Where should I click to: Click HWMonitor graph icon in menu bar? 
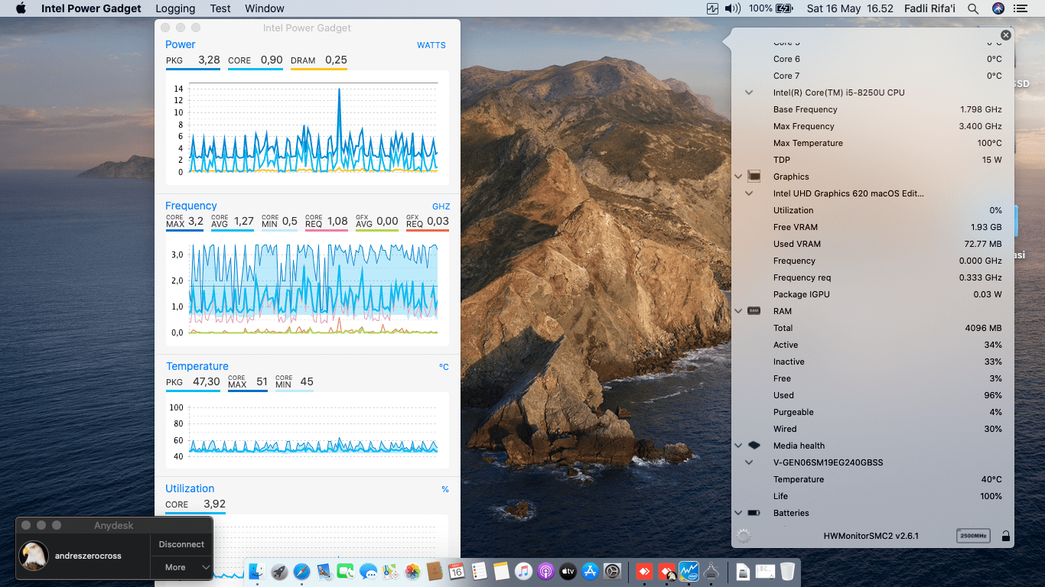[x=713, y=8]
